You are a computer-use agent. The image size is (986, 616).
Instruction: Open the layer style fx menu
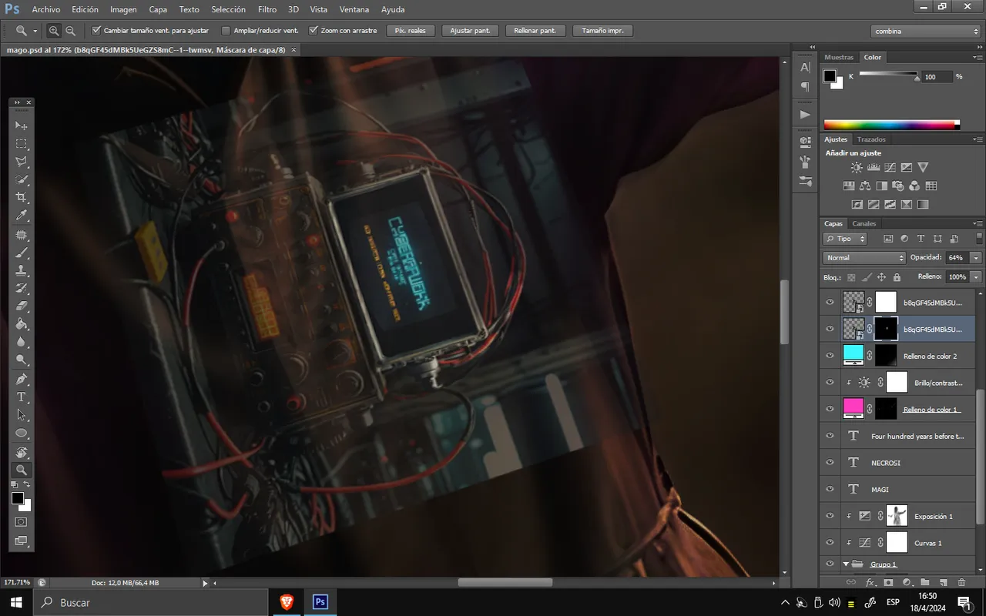871,583
